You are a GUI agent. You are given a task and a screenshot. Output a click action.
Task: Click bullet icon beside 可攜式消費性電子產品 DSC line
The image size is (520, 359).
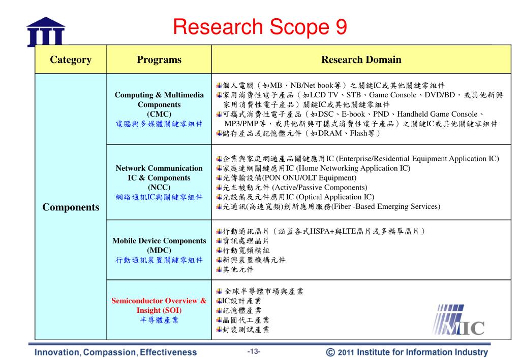pyautogui.click(x=219, y=114)
